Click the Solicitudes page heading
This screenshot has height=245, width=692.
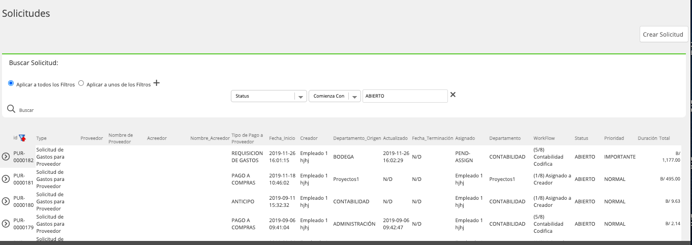[26, 14]
